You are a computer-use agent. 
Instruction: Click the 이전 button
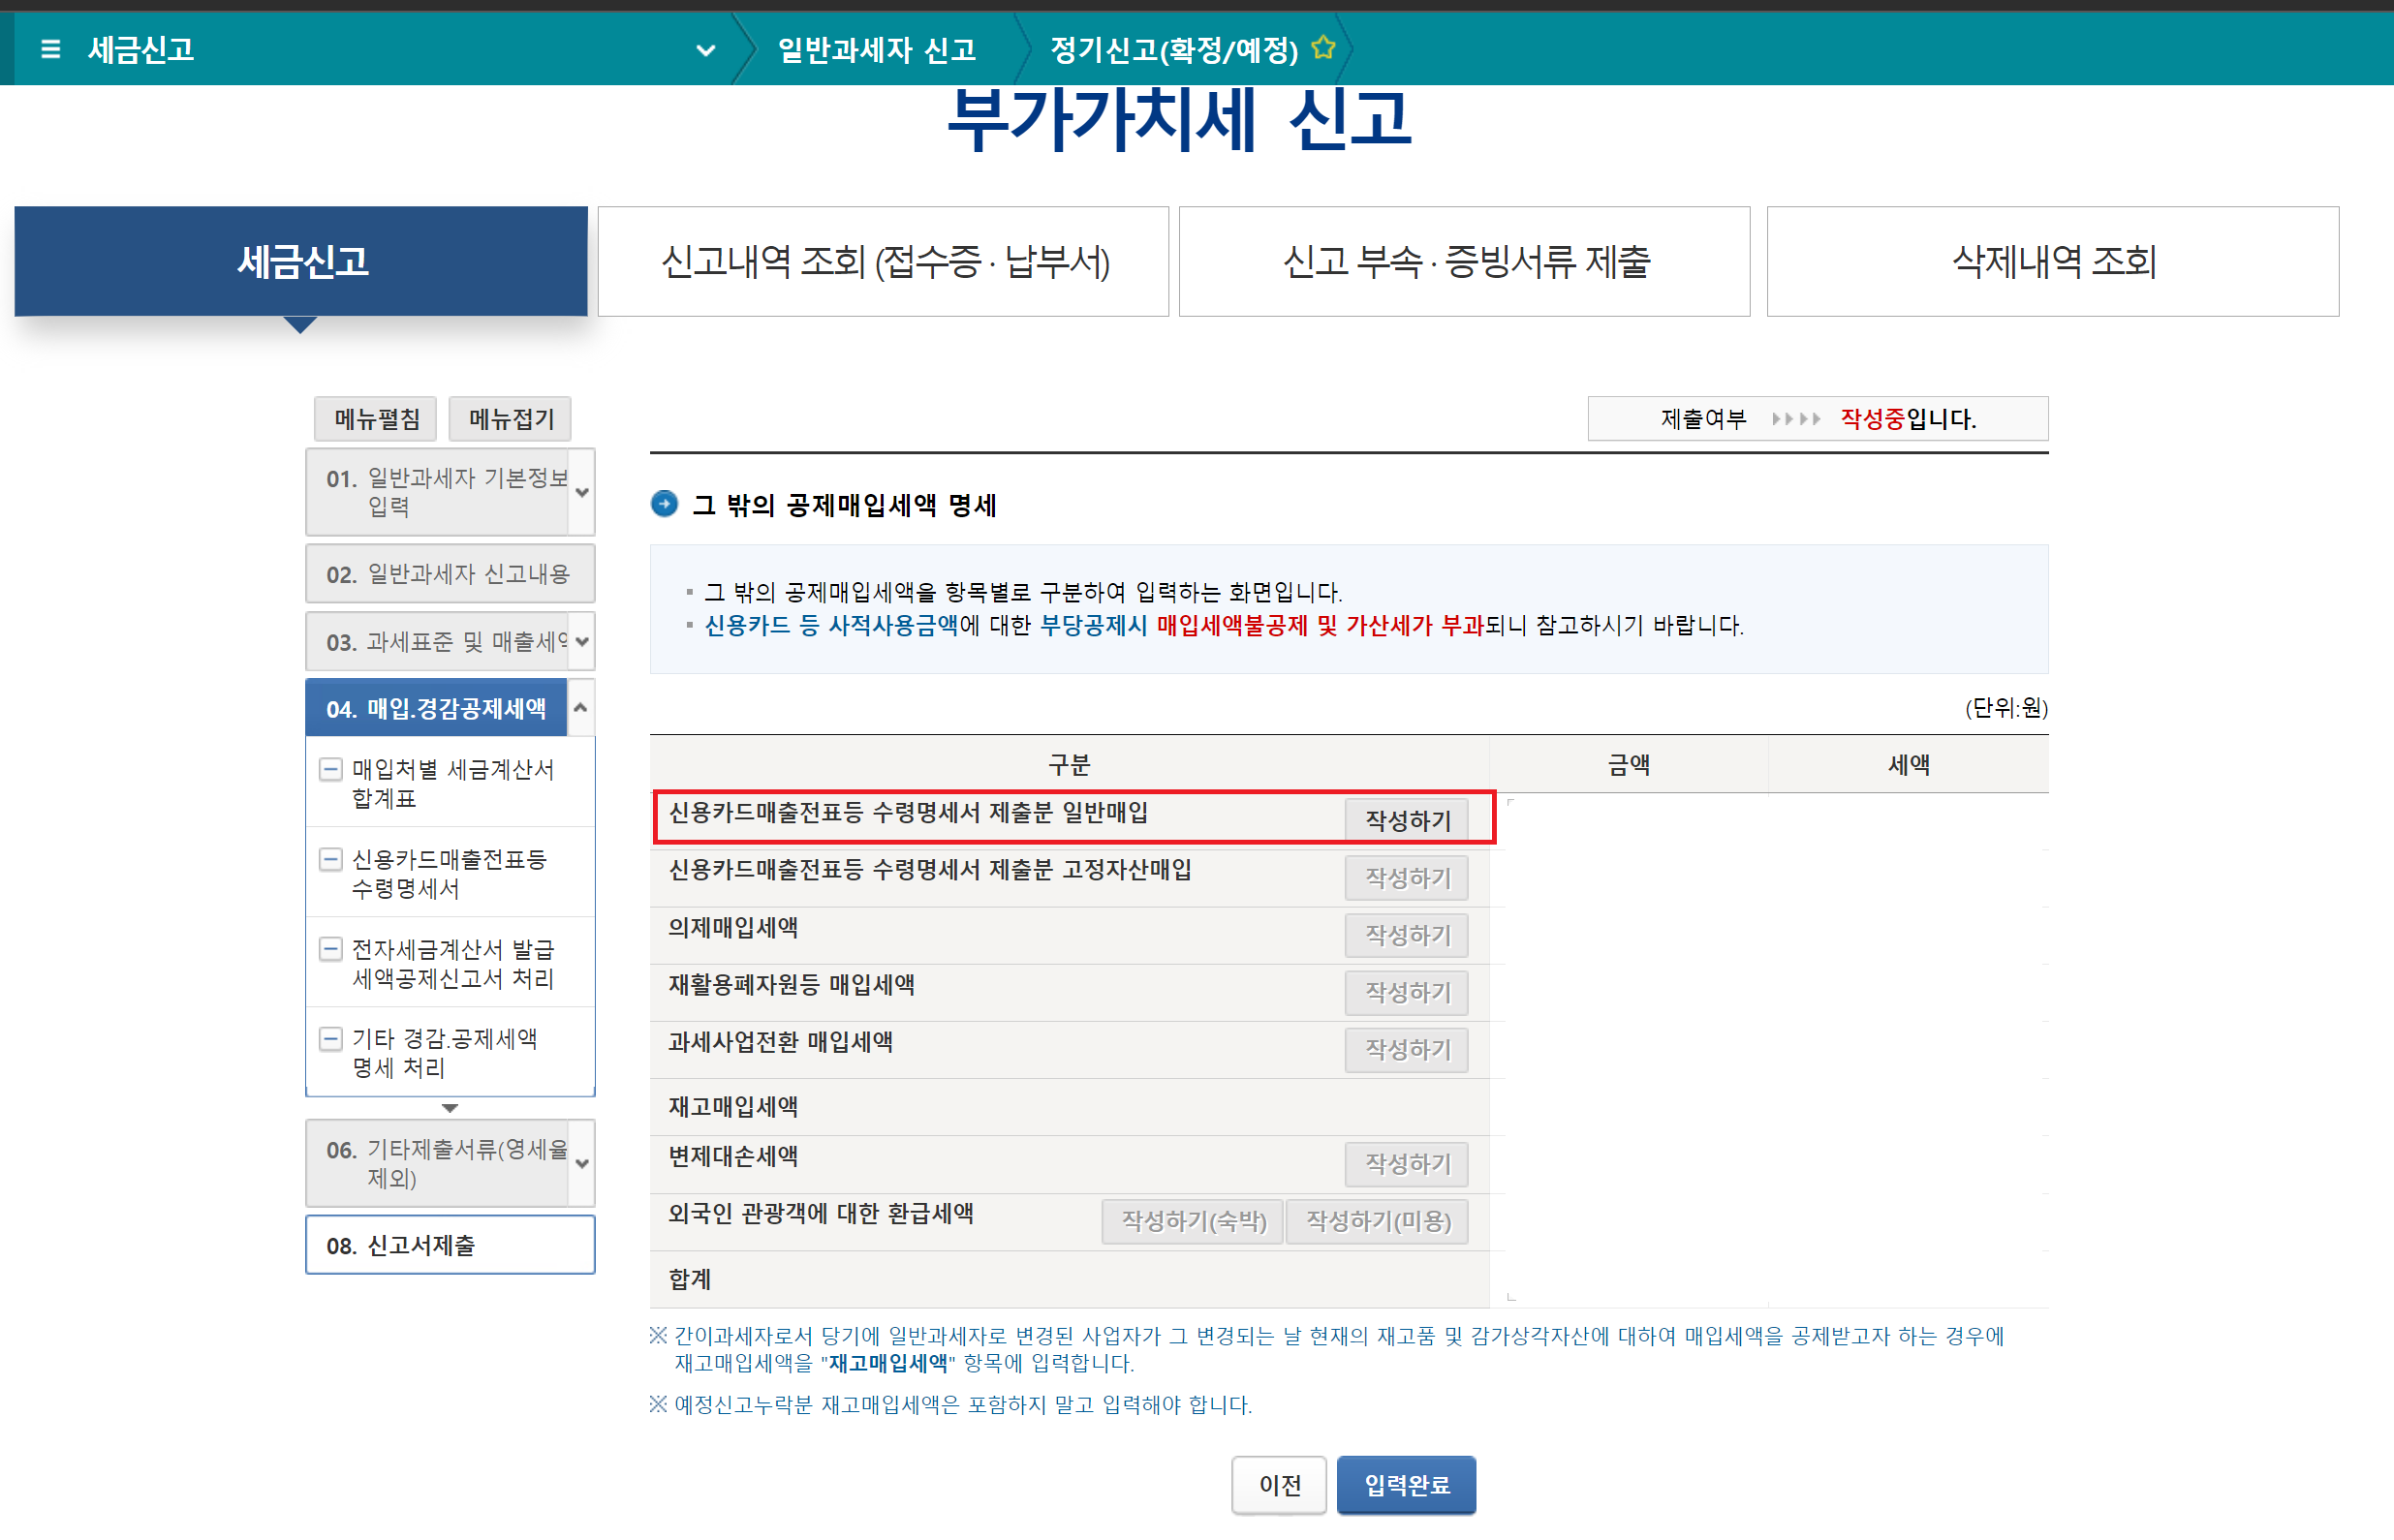coord(1279,1484)
